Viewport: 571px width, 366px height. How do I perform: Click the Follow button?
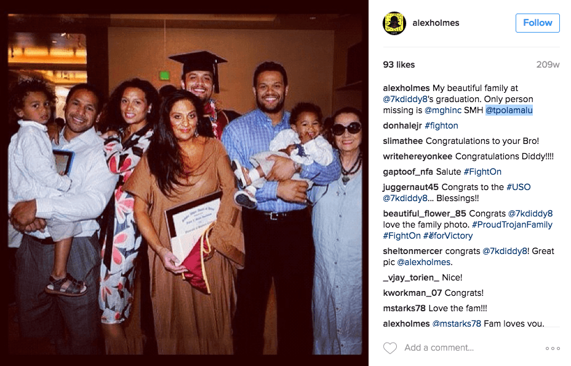[538, 23]
